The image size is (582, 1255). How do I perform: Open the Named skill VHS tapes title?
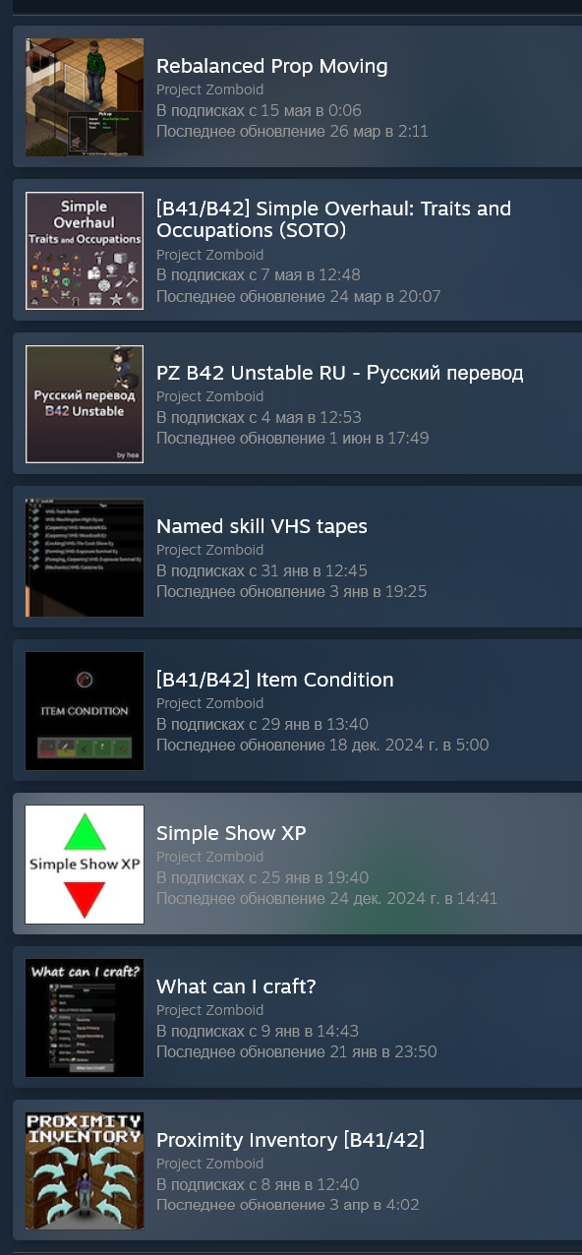pyautogui.click(x=262, y=526)
